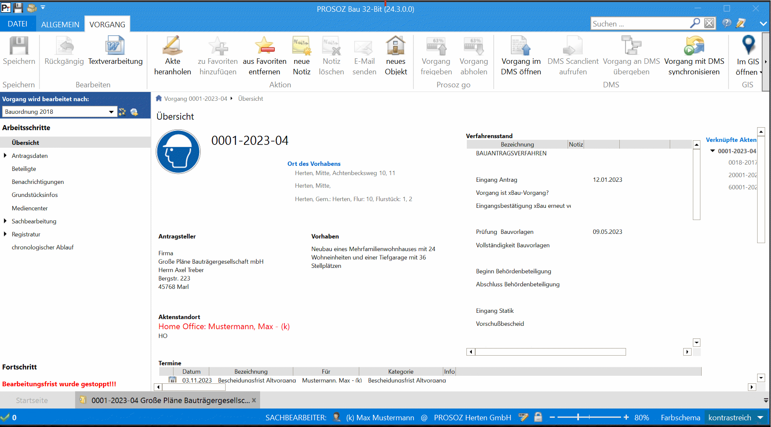The width and height of the screenshot is (771, 427).
Task: Click the Eingang Antrag date 12.01.2023
Action: (x=608, y=179)
